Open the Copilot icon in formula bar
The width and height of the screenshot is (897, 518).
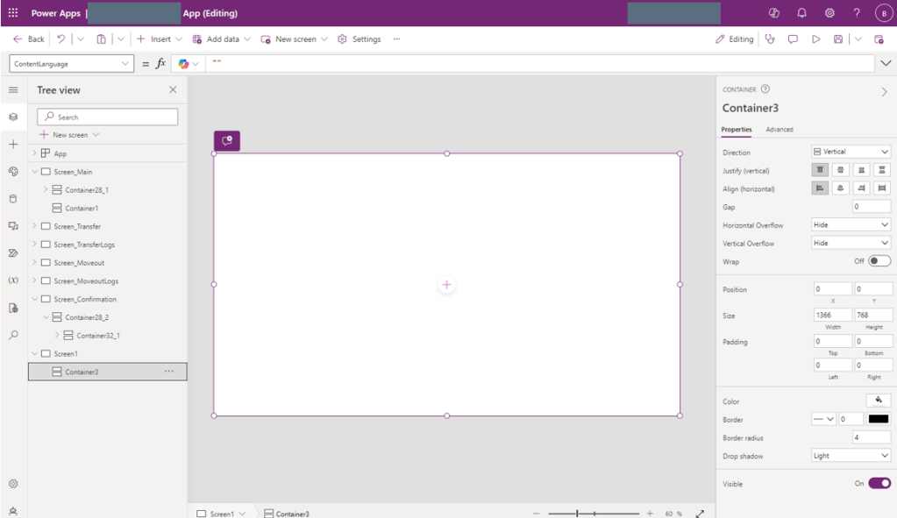184,64
